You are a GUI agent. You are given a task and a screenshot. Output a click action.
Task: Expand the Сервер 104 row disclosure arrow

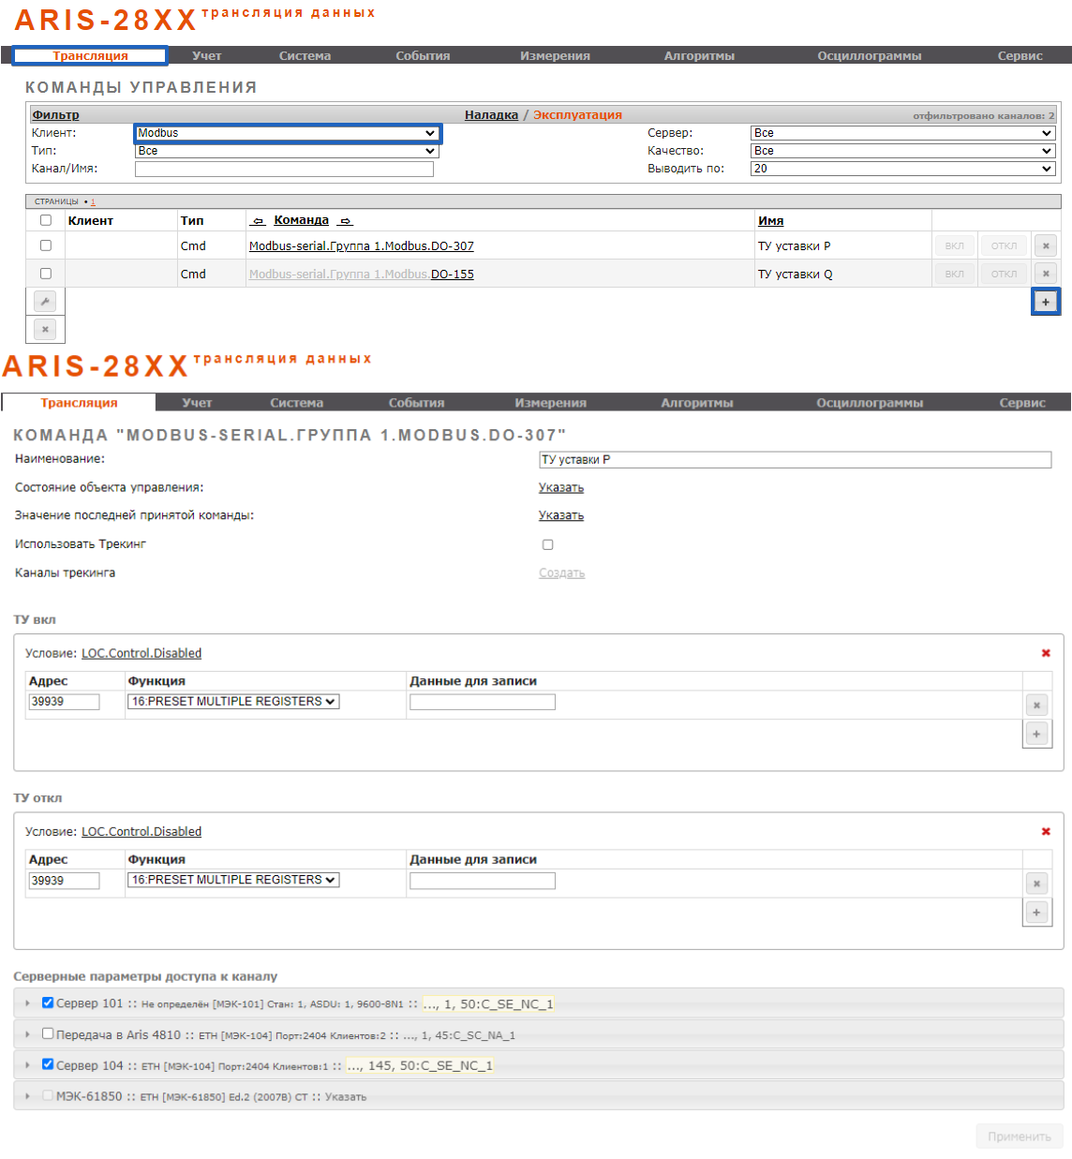pyautogui.click(x=27, y=1065)
